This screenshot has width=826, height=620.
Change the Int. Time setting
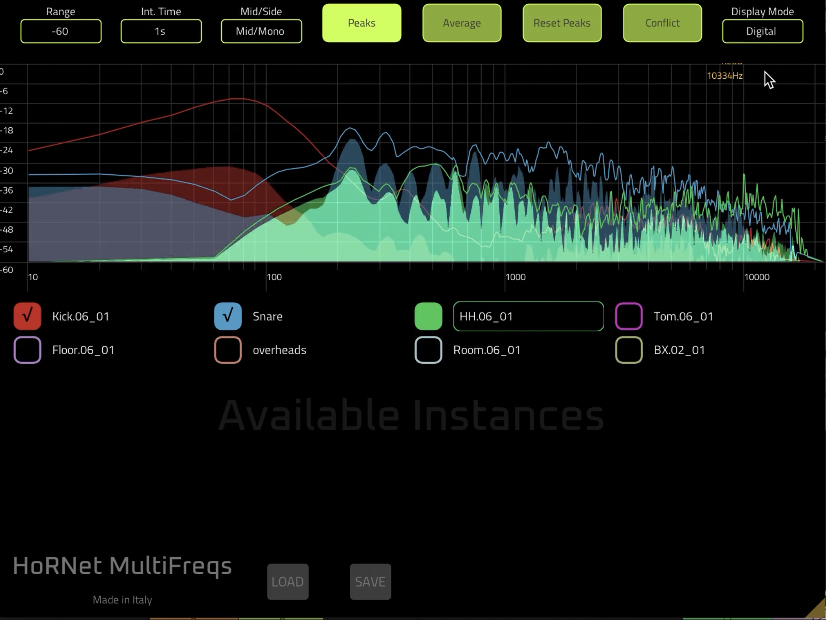(161, 31)
